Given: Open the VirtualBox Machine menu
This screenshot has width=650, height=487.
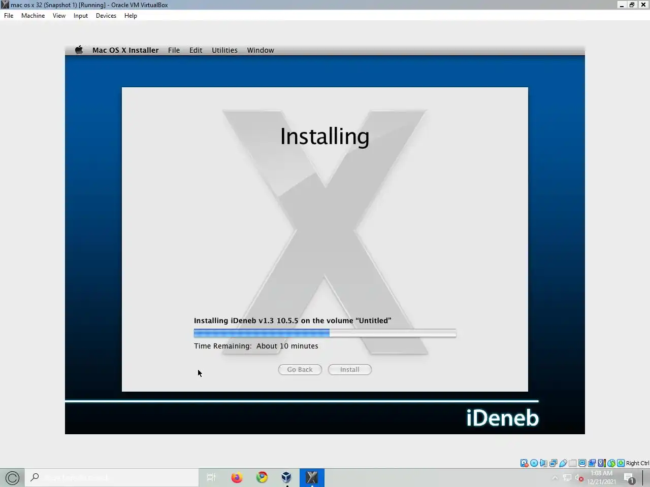Looking at the screenshot, I should pyautogui.click(x=33, y=16).
